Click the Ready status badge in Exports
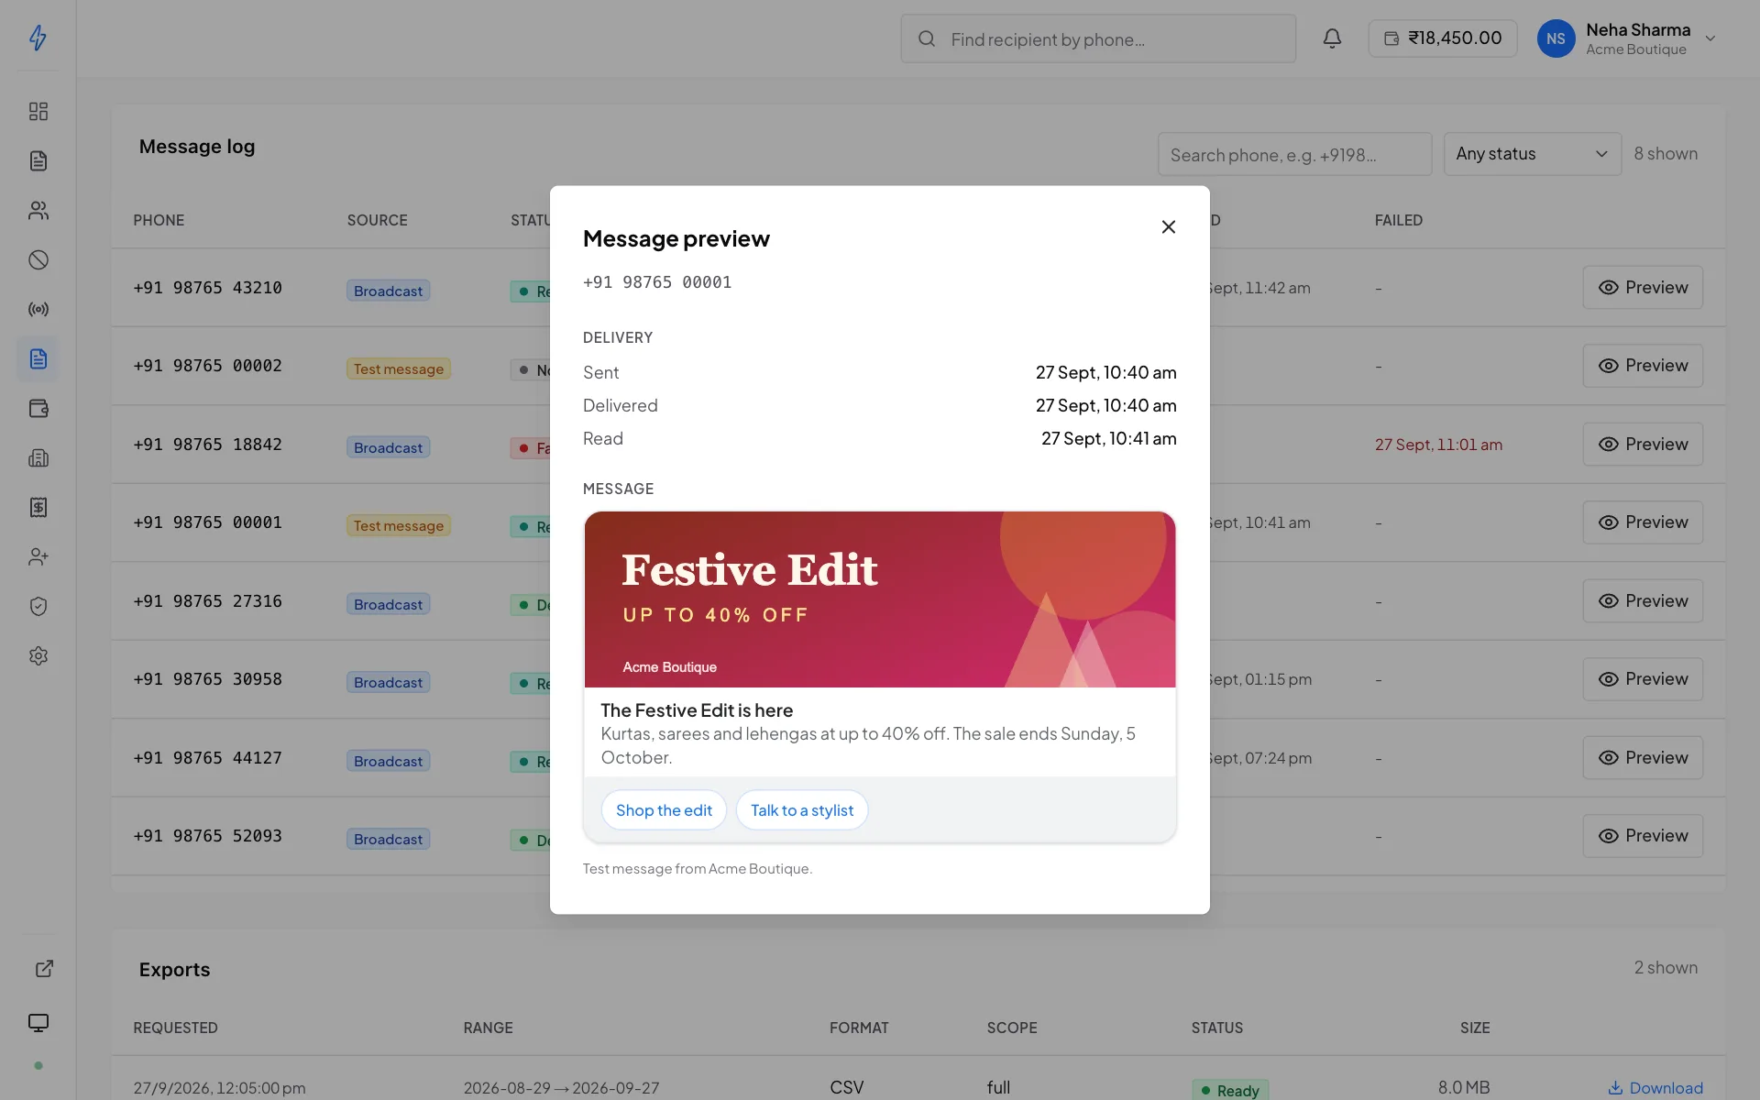This screenshot has height=1100, width=1760. (1230, 1090)
